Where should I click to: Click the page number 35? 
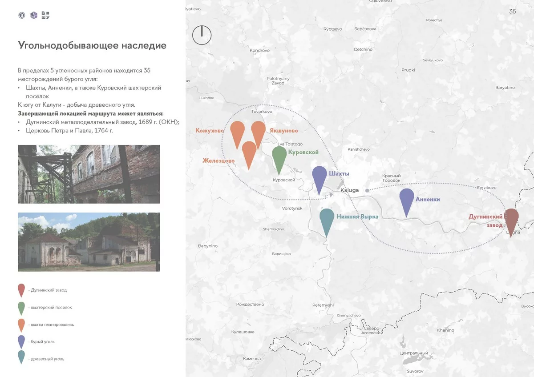(x=512, y=12)
